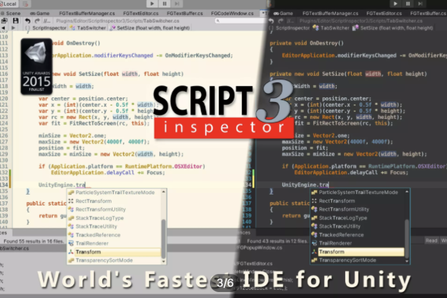This screenshot has width=447, height=298.
Task: Click scroll-up arrow of dark autocomplete list
Action: [407, 192]
